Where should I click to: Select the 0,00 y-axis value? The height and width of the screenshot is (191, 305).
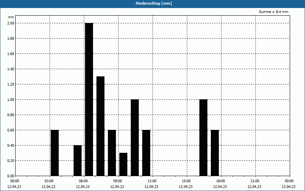[11, 176]
